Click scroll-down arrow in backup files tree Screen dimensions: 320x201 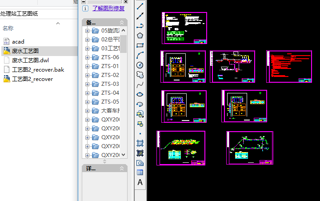123,155
